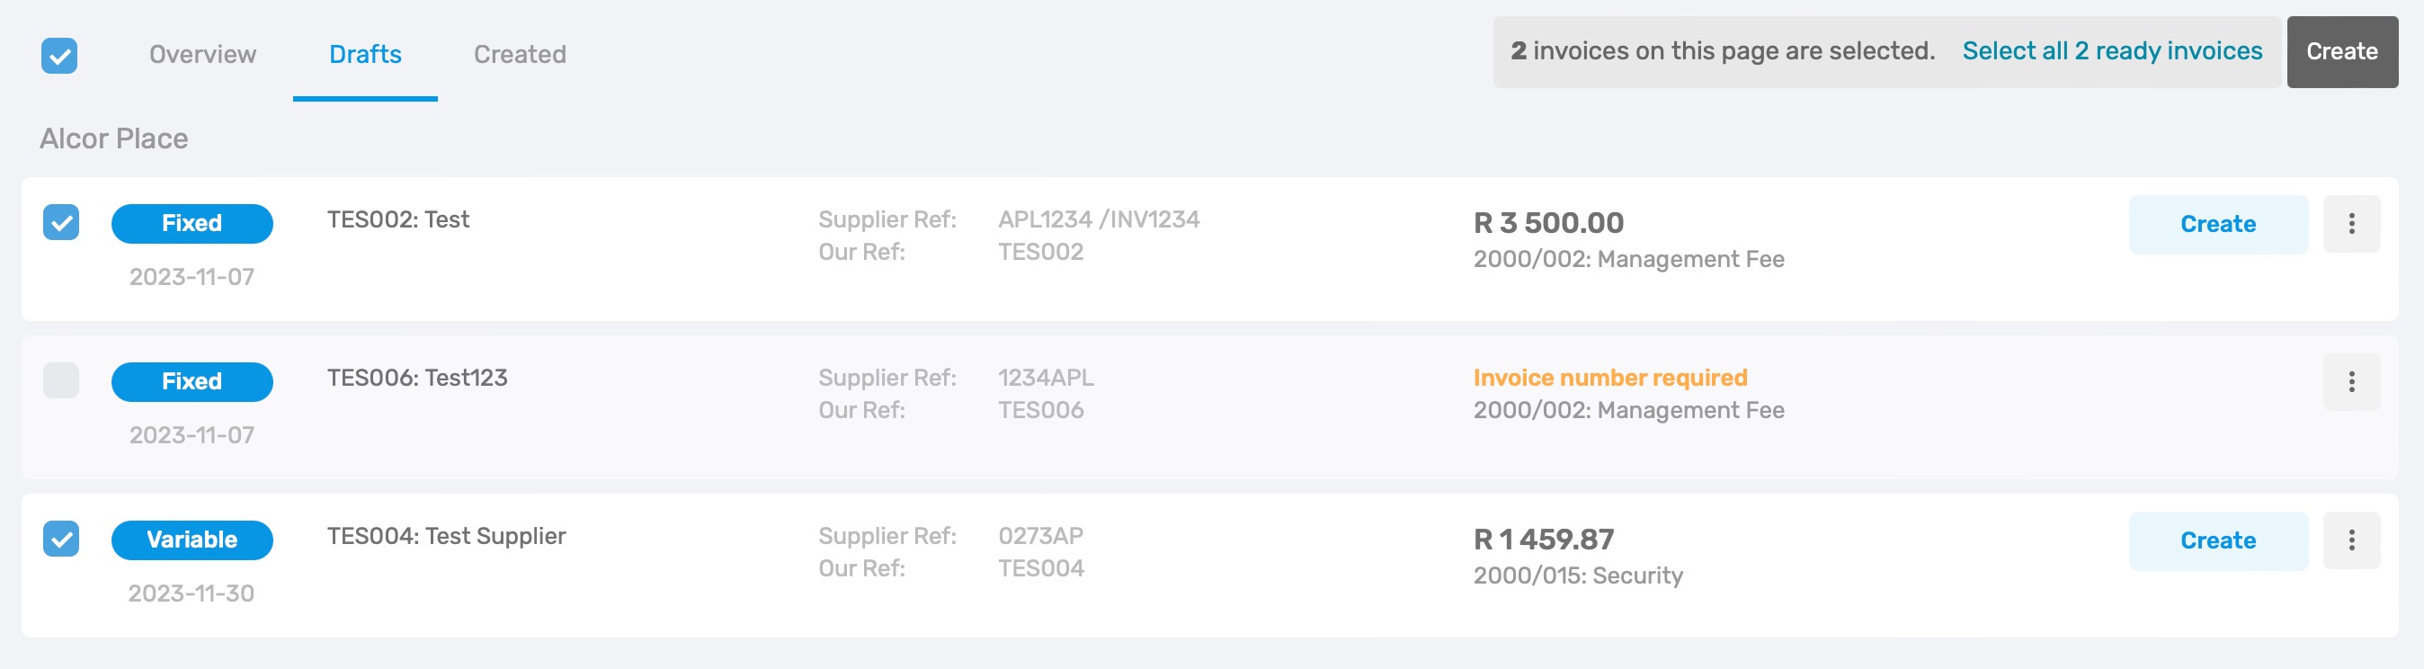Open the three-dot menu for TES006 invoice

click(2350, 382)
